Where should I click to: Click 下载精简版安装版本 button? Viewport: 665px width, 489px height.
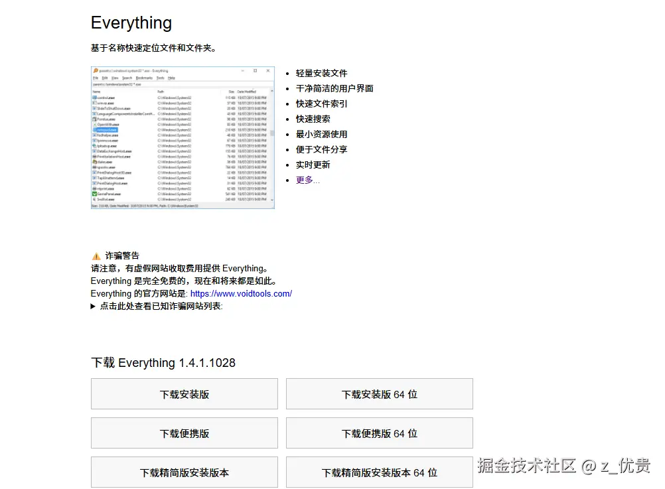[x=185, y=472]
